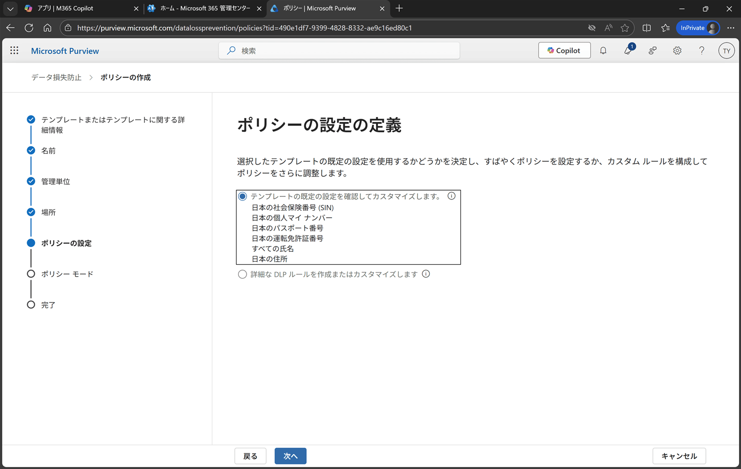Add page to favorites star icon
The image size is (741, 469).
click(x=625, y=28)
